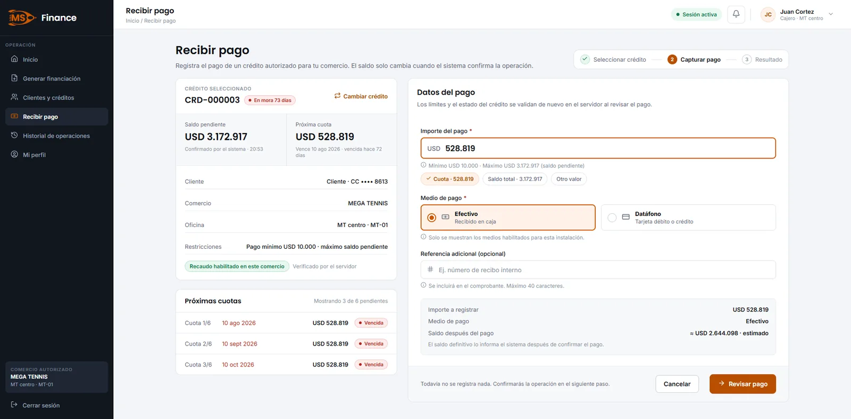The width and height of the screenshot is (851, 419).
Task: Focus the Importe del pago field
Action: point(598,148)
